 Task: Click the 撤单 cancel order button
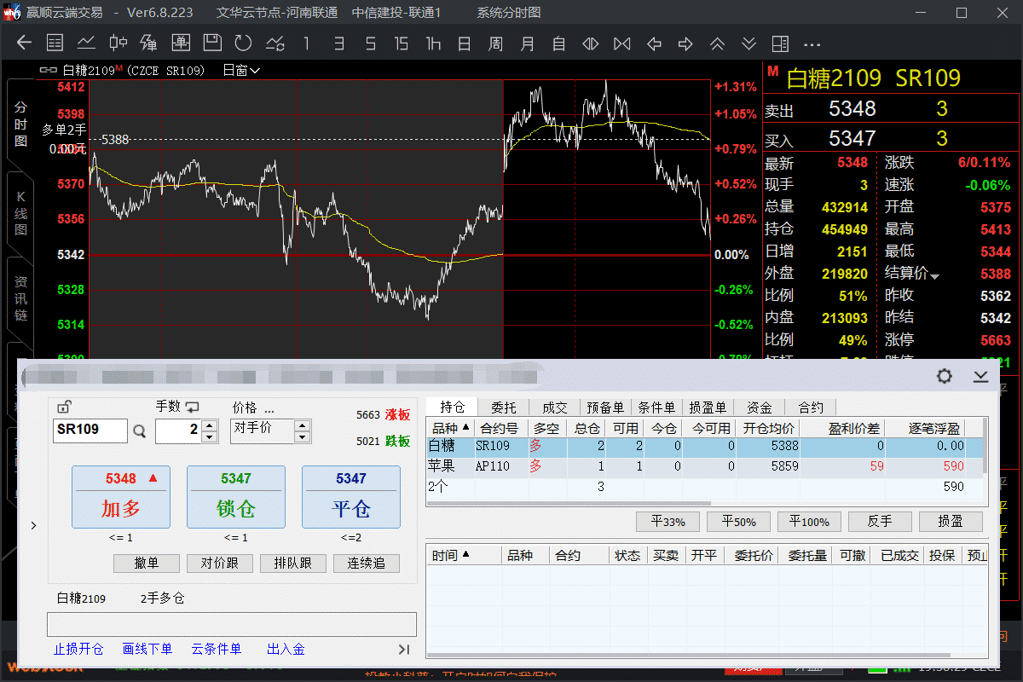click(x=147, y=564)
